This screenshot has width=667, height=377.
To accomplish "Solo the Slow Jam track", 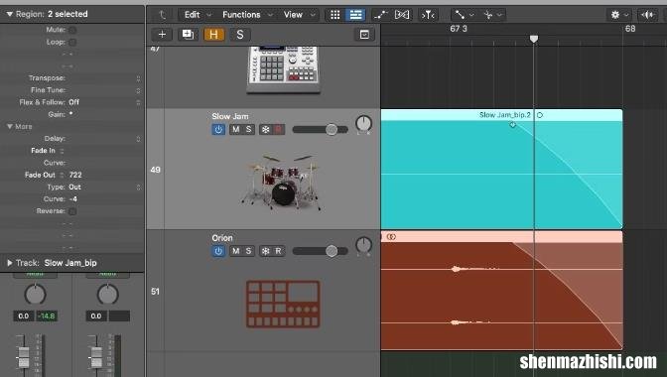I will (248, 129).
